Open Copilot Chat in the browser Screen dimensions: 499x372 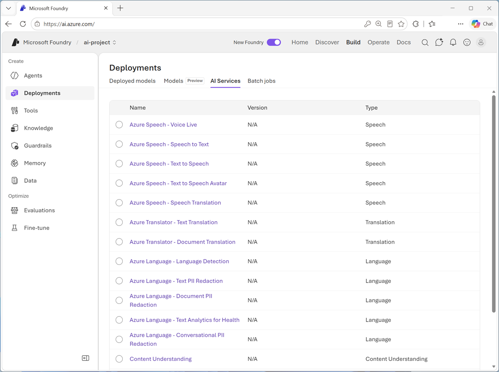[482, 24]
